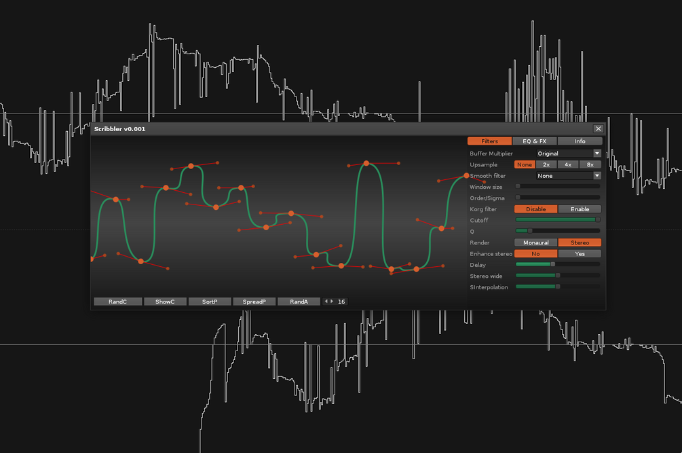Click the right arrow of point count stepper

[332, 301]
